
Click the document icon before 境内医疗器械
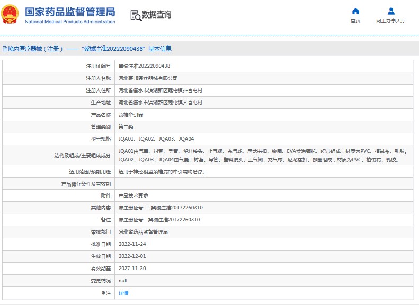5,49
